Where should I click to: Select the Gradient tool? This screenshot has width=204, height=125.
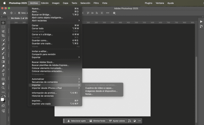point(3,62)
